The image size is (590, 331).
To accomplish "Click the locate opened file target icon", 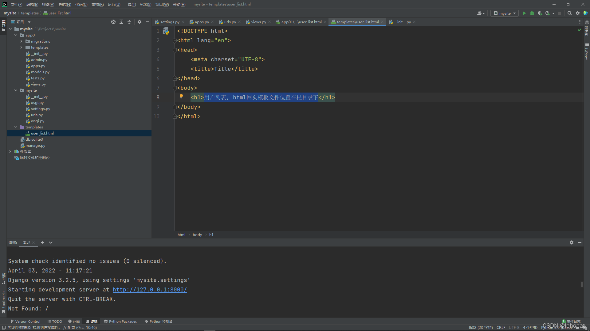I will (113, 22).
